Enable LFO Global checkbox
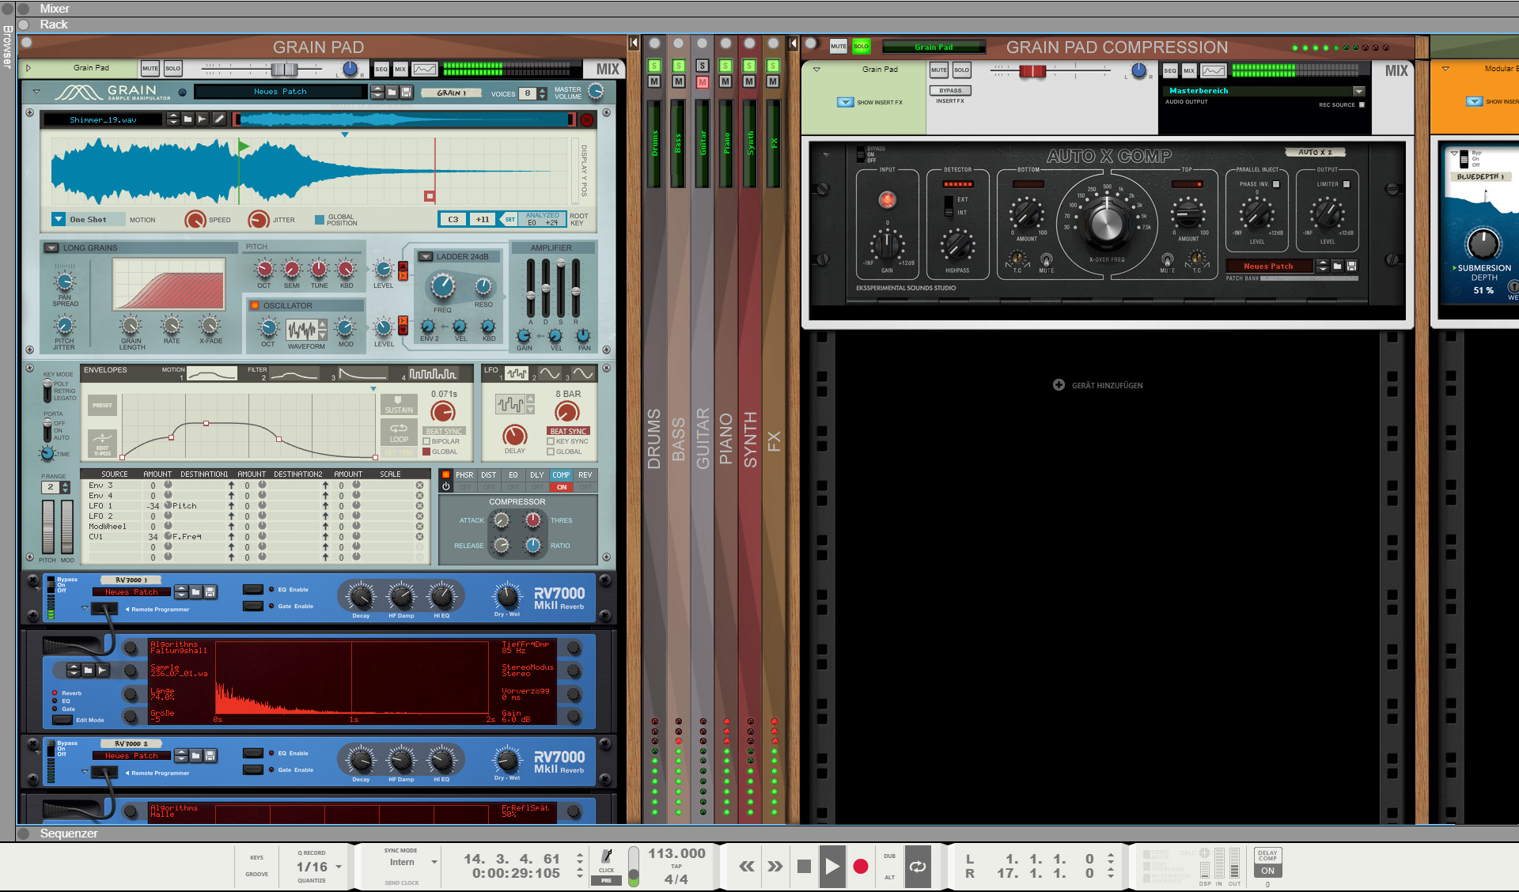1519x892 pixels. click(x=551, y=452)
